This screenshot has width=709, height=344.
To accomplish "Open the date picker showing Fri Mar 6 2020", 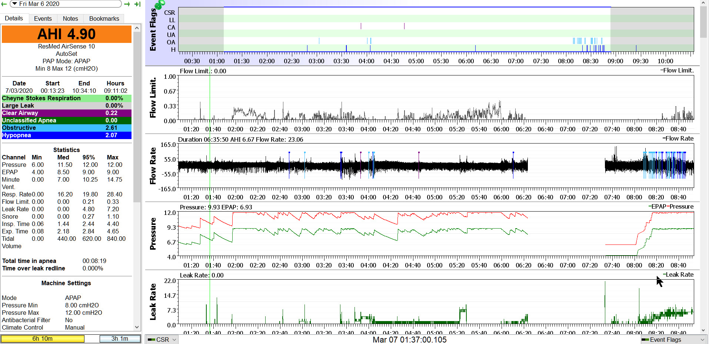I will (66, 4).
